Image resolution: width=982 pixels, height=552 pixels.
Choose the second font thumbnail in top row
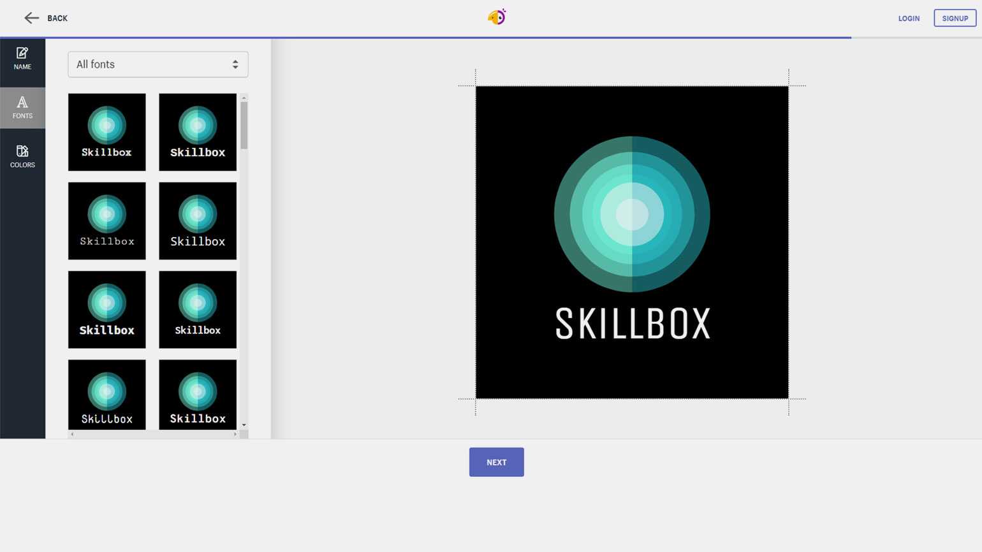[x=198, y=132]
